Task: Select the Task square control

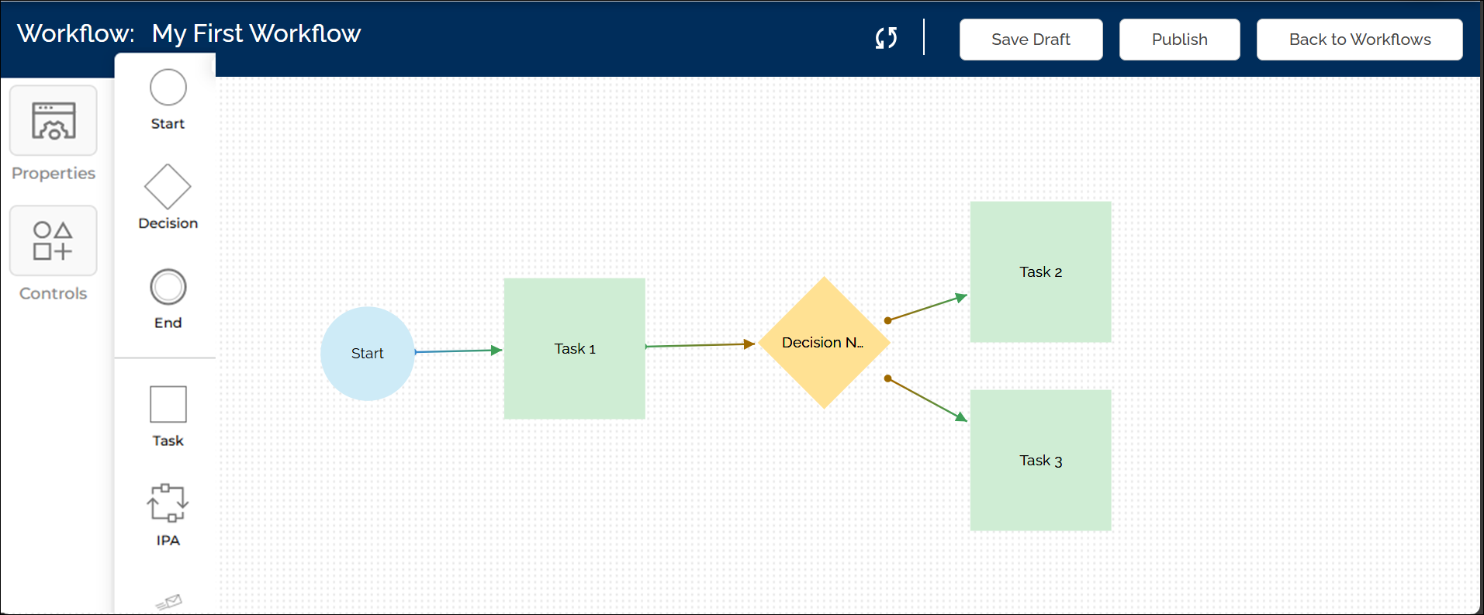Action: (168, 404)
